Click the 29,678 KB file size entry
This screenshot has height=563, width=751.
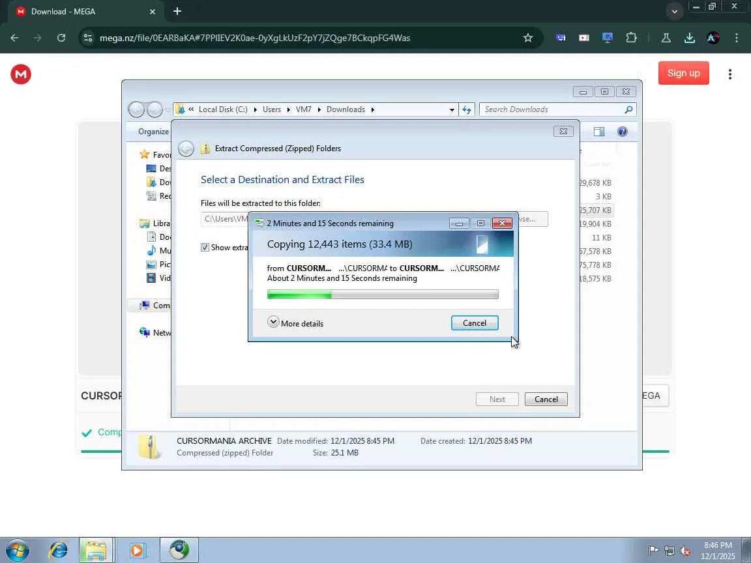coord(595,183)
